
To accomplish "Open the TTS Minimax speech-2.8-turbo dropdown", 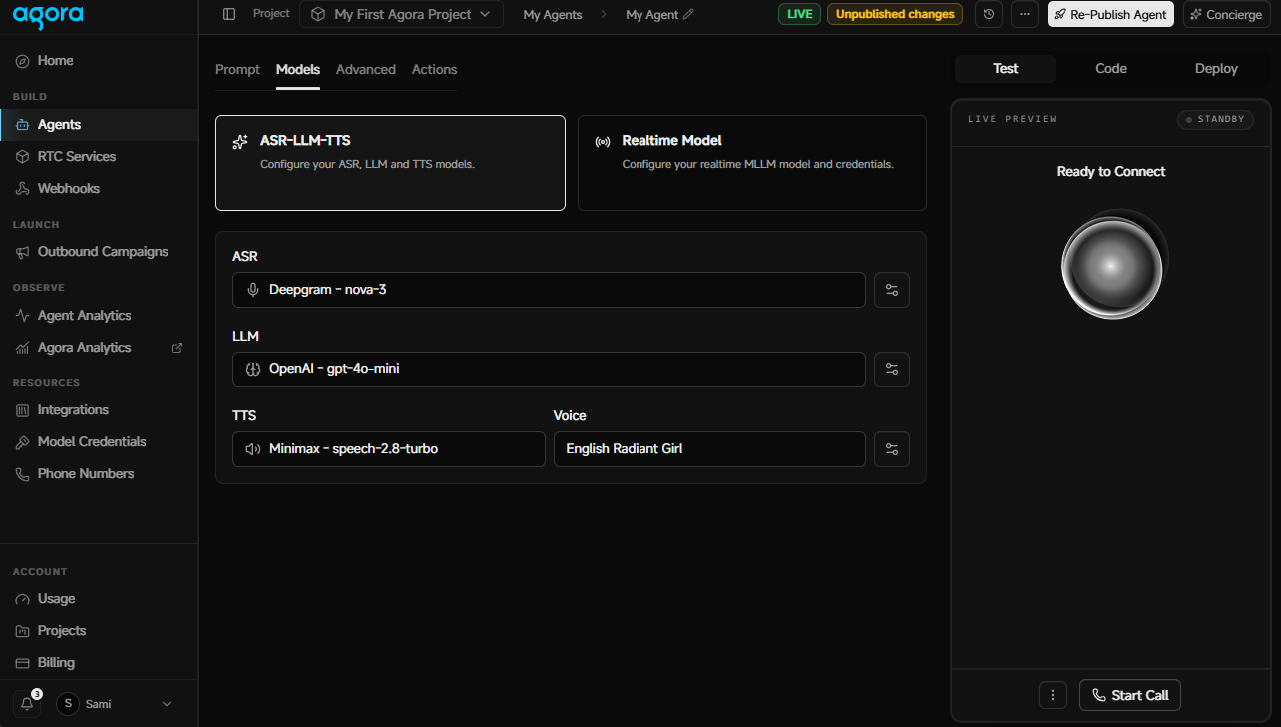I will pos(389,449).
